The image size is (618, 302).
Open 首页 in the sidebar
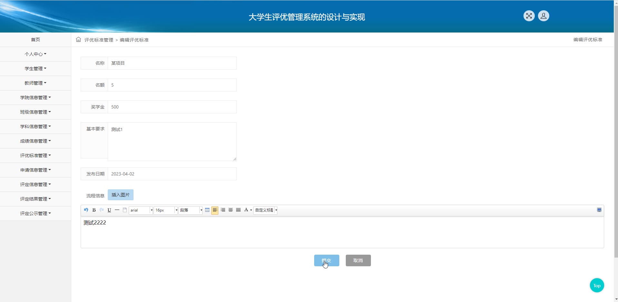35,40
